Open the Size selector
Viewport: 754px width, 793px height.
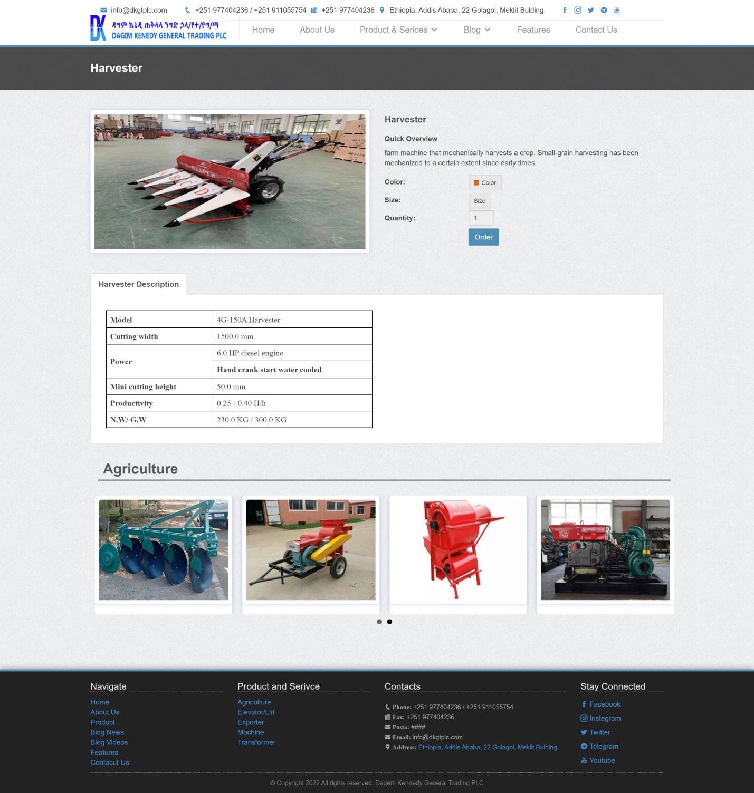pos(479,201)
